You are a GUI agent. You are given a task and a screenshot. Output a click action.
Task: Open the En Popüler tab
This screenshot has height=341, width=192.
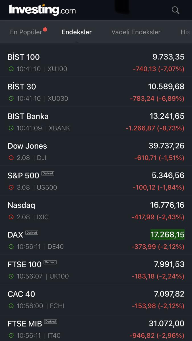click(26, 32)
